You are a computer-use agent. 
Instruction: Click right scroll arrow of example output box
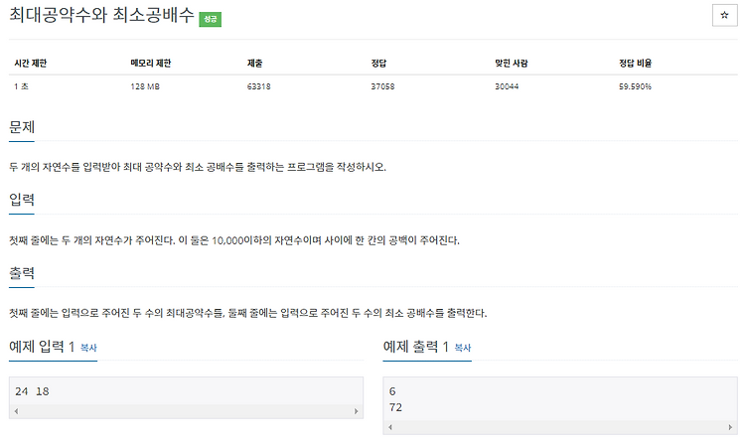point(730,427)
